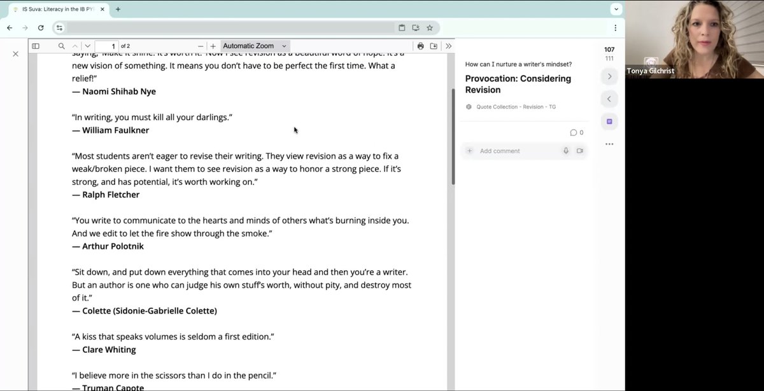Open the tab search dropdown
This screenshot has width=764, height=391.
coord(616,10)
